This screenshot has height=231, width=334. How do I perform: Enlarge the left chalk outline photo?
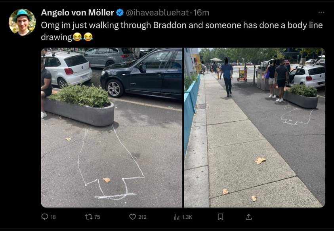111,128
